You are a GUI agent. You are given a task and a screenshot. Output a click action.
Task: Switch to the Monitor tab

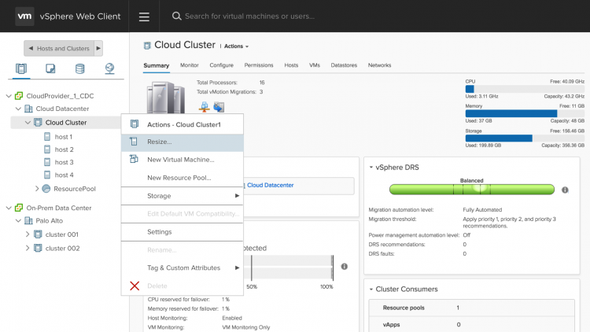[x=189, y=65]
